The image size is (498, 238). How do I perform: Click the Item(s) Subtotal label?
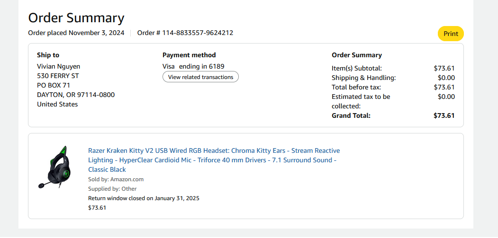click(357, 68)
